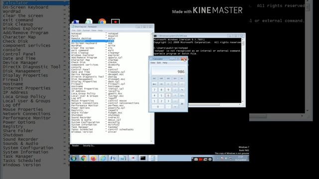The image size is (319, 179).
Task: Click the Calculator 5 key
Action: (161, 95)
